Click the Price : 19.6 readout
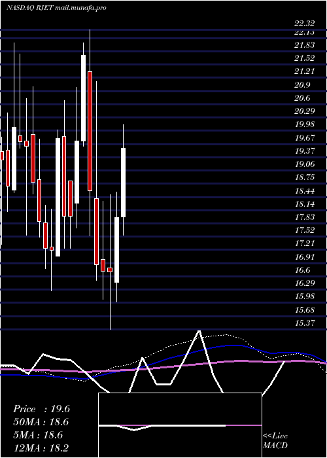The width and height of the screenshot is (327, 458). [41, 409]
